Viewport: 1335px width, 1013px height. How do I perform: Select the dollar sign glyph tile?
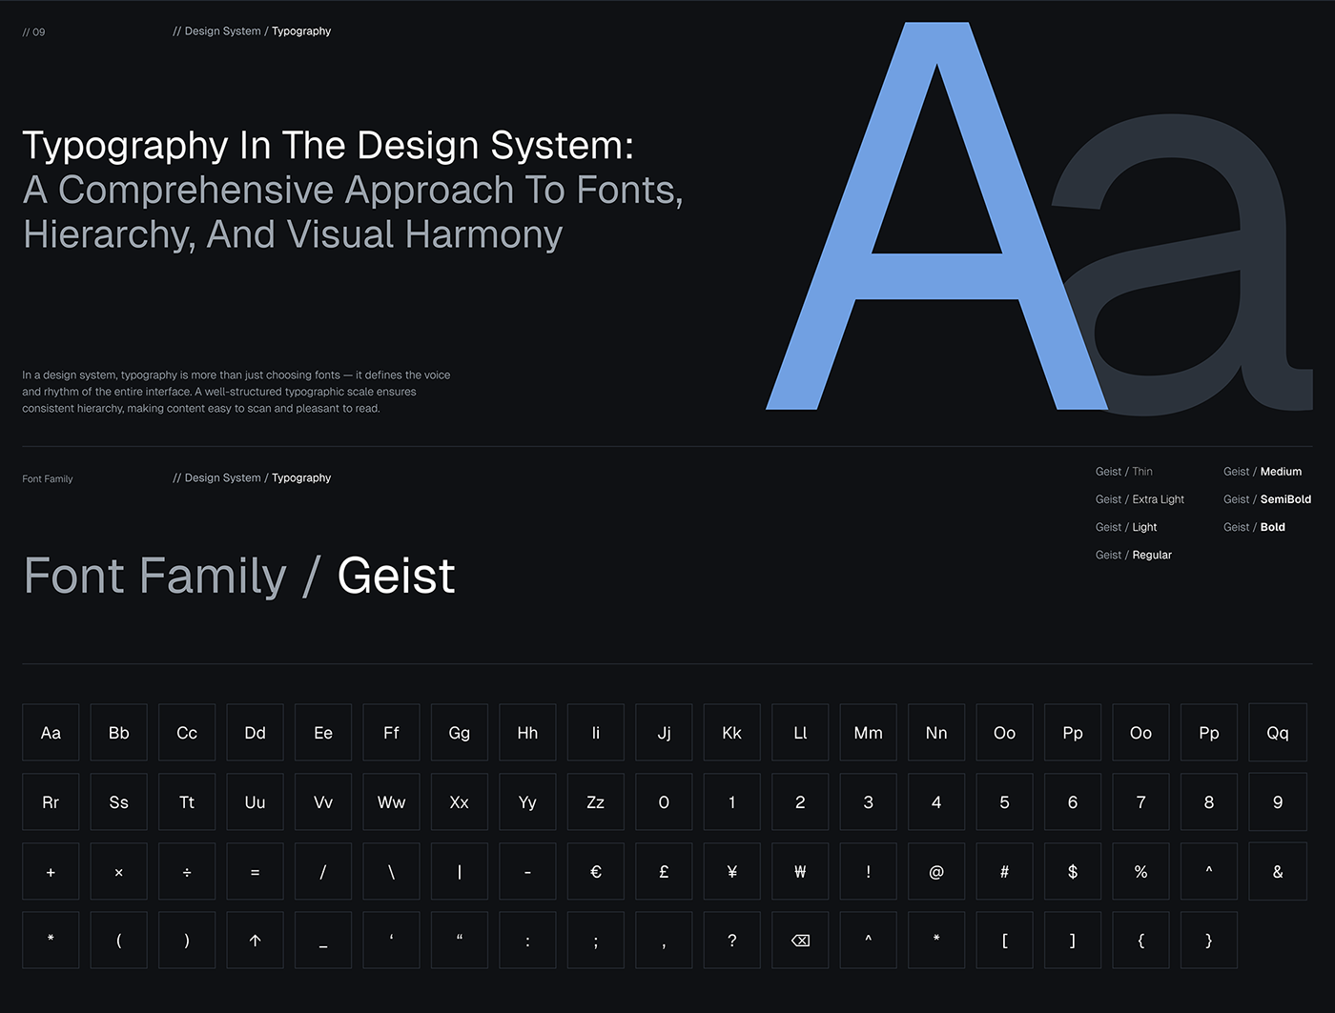pyautogui.click(x=1073, y=871)
